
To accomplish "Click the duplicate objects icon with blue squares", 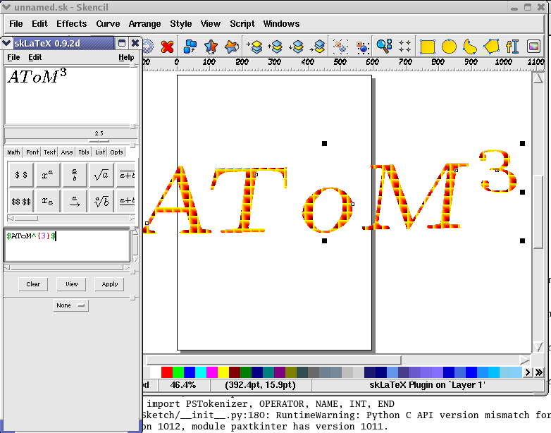I will [190, 47].
